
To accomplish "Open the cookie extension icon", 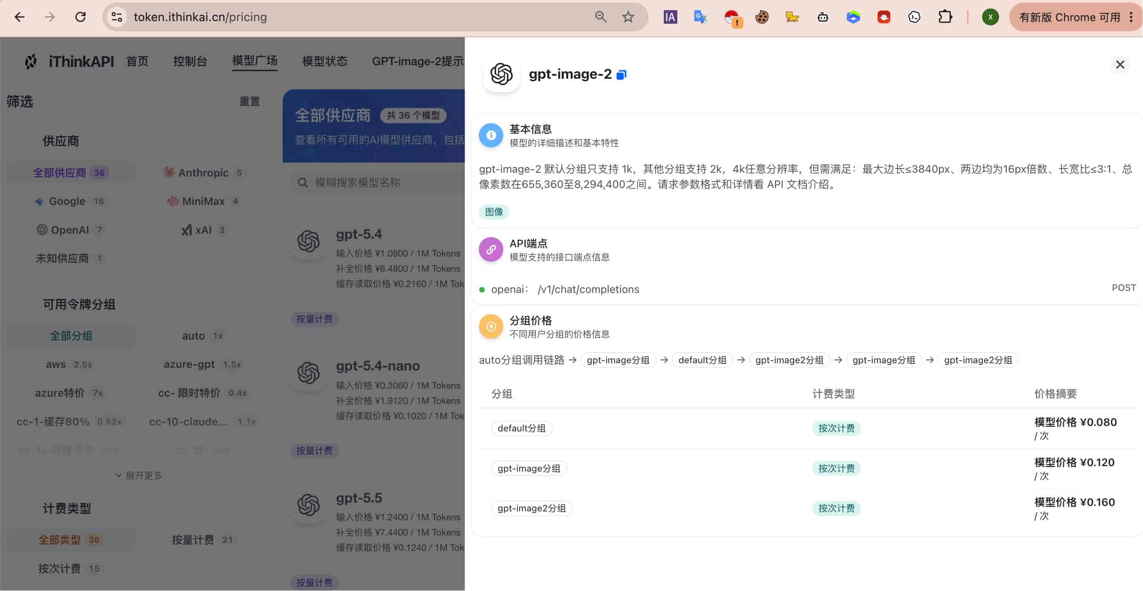I will pyautogui.click(x=762, y=17).
